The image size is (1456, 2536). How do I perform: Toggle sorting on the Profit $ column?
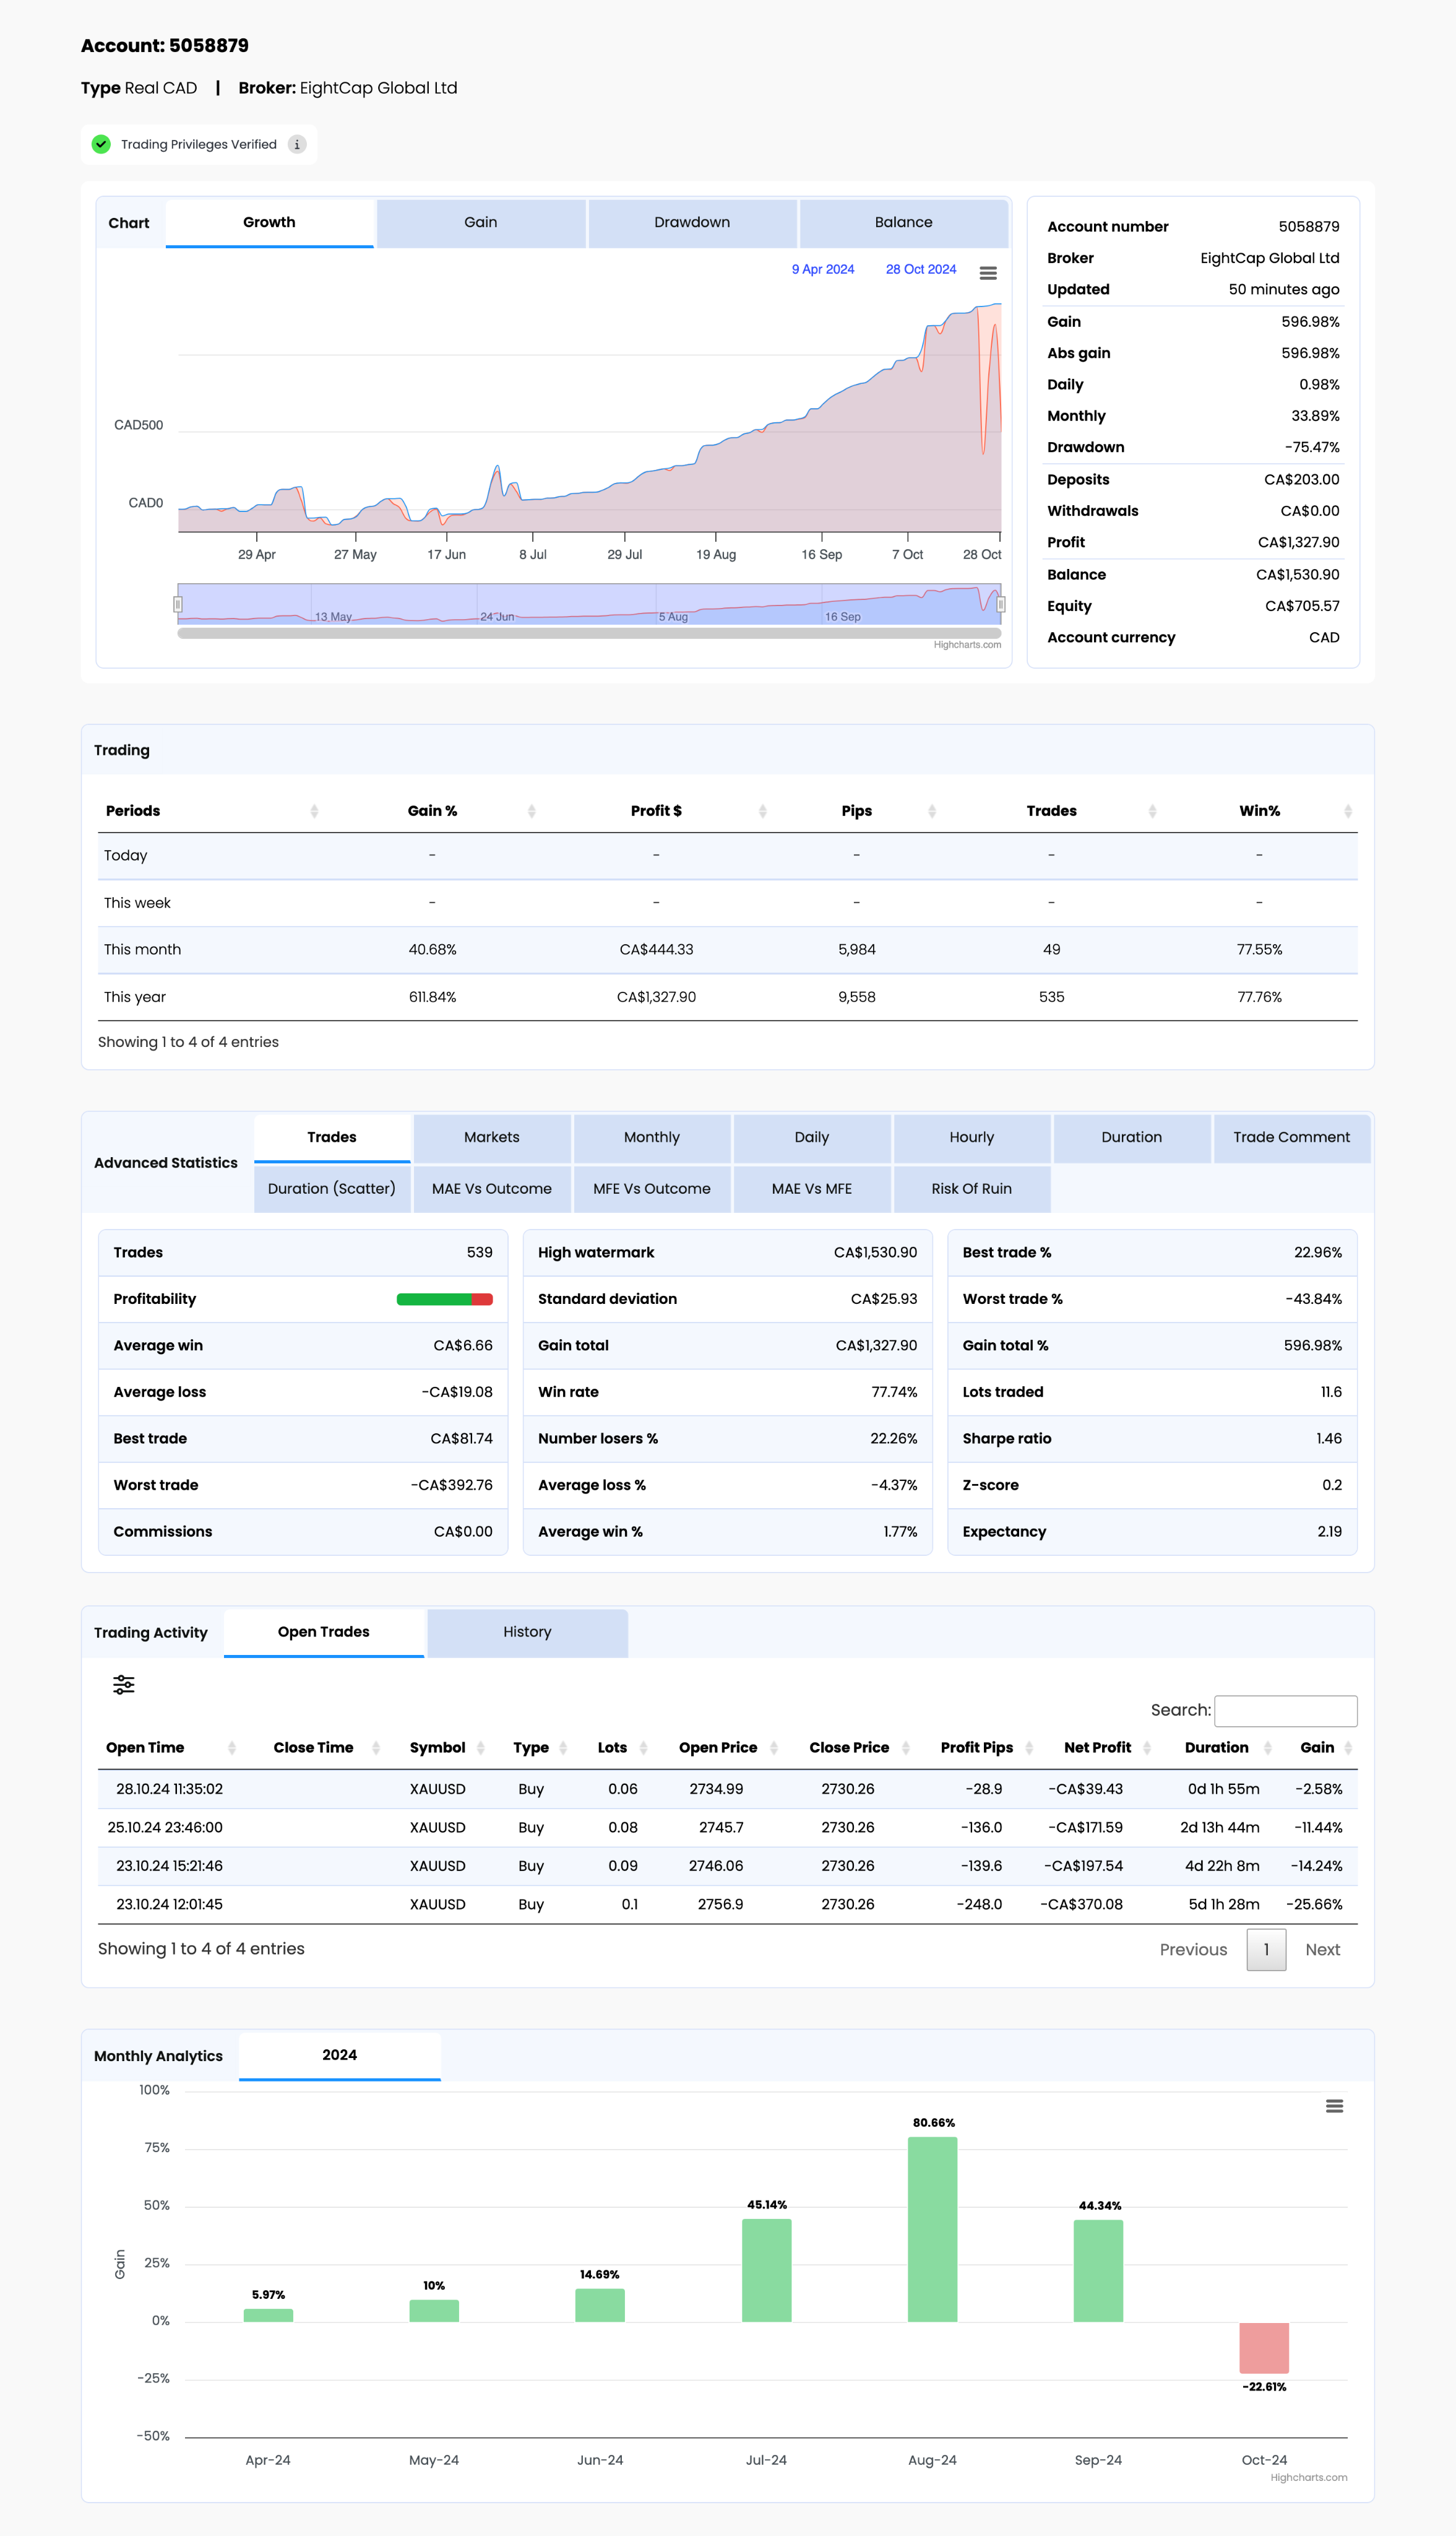pyautogui.click(x=763, y=810)
